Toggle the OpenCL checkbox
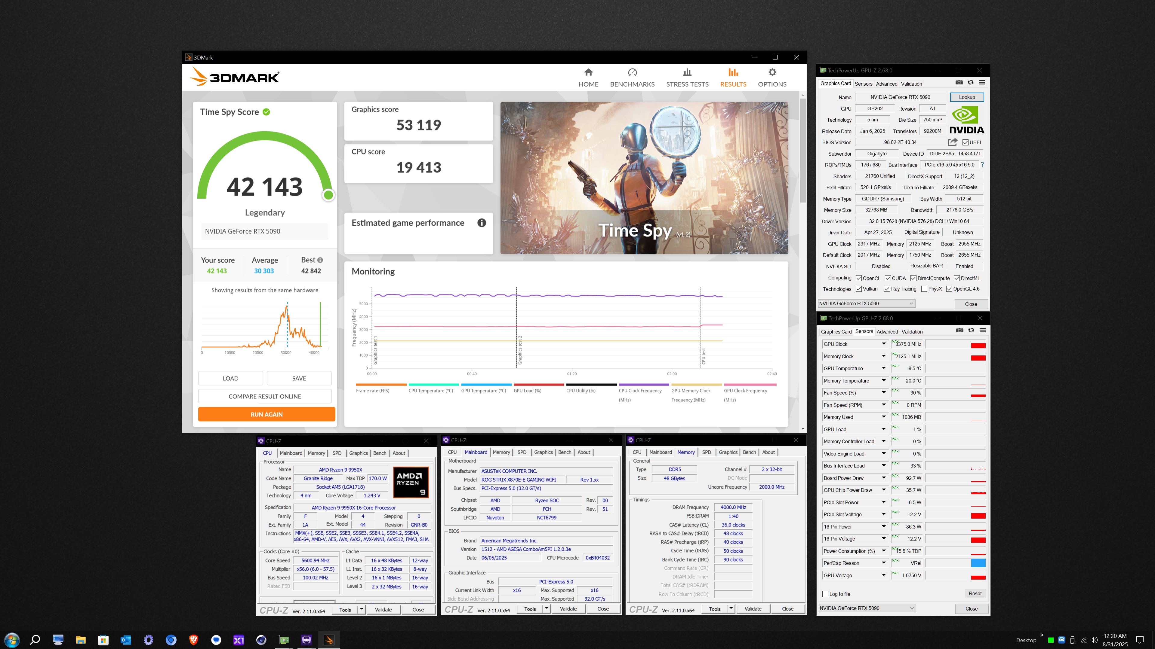Viewport: 1155px width, 649px height. (859, 278)
